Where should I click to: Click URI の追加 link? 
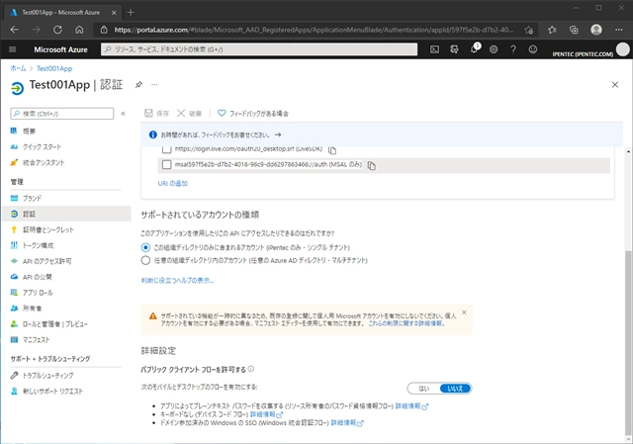click(x=173, y=183)
